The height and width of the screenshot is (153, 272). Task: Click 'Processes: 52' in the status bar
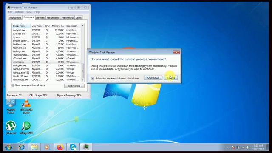coord(14,95)
